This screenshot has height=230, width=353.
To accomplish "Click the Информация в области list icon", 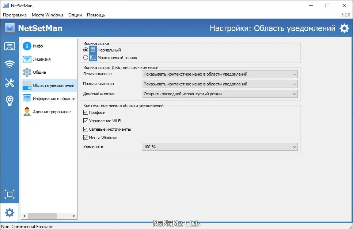I will [x=27, y=99].
